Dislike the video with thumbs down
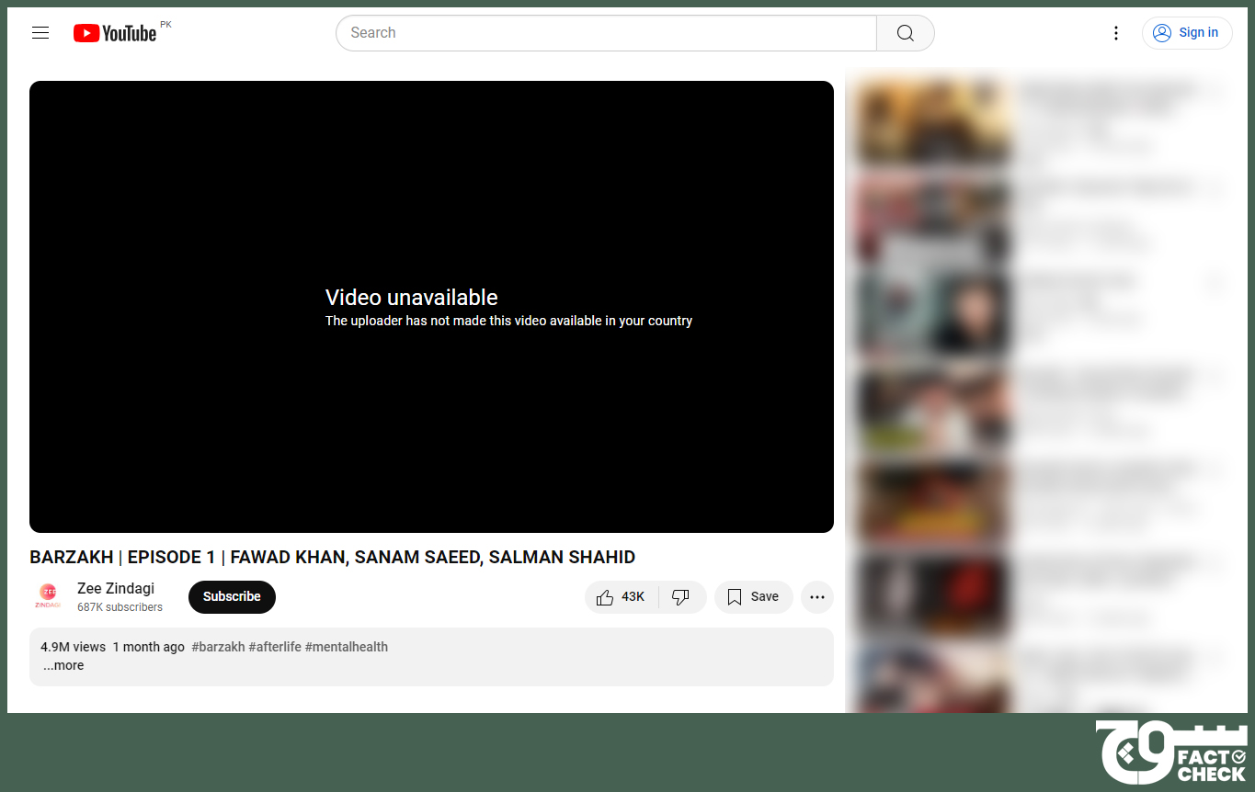Image resolution: width=1255 pixels, height=792 pixels. point(681,597)
